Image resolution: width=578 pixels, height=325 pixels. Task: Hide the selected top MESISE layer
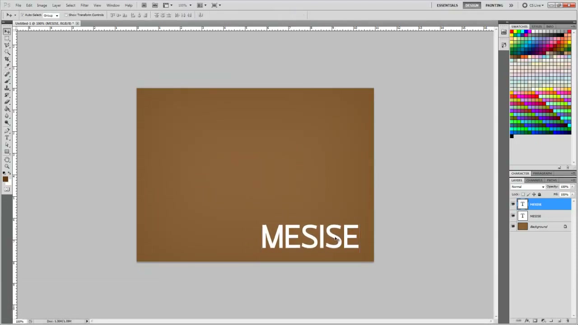tap(513, 204)
